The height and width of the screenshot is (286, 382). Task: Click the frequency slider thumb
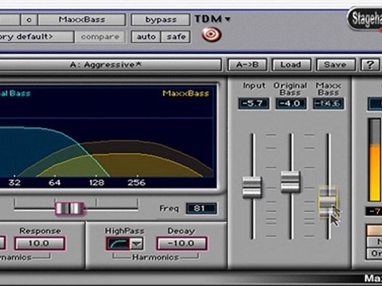70,209
